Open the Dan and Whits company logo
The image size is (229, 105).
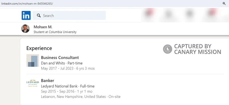(33, 60)
